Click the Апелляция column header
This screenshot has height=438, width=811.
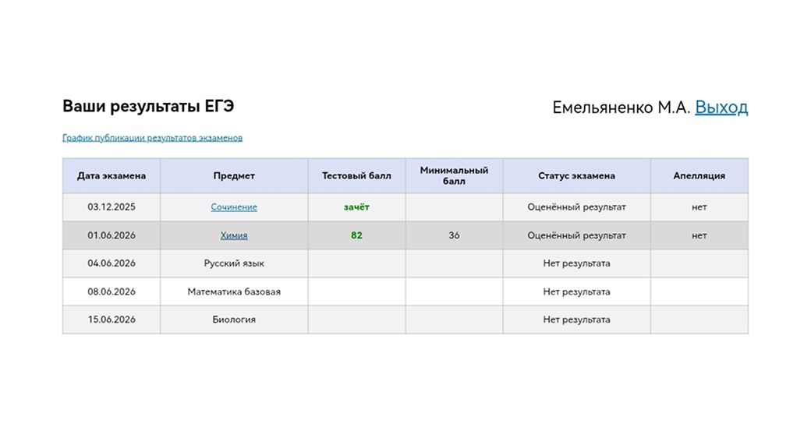point(699,176)
